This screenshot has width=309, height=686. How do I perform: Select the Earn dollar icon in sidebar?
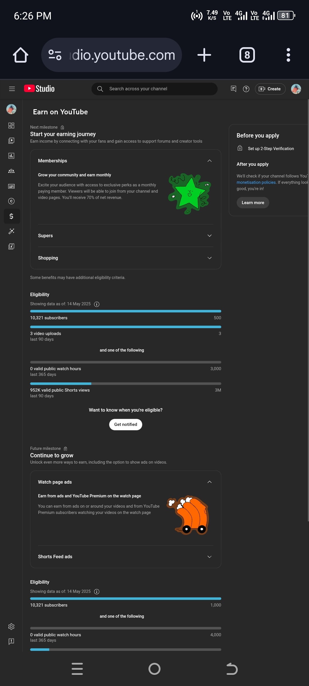coord(11,216)
